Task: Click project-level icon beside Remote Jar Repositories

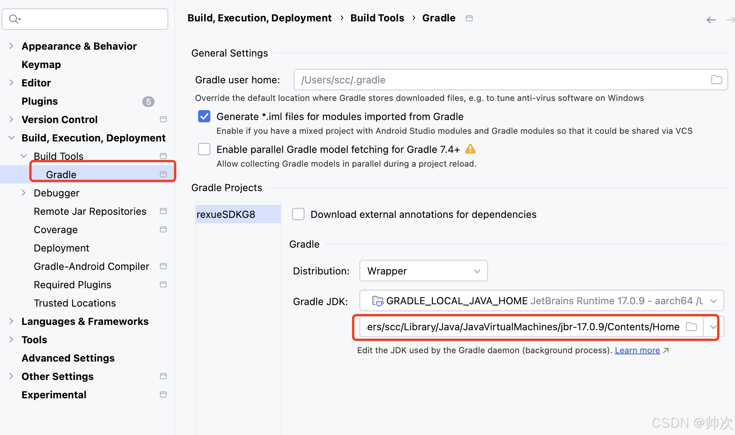Action: tap(163, 211)
